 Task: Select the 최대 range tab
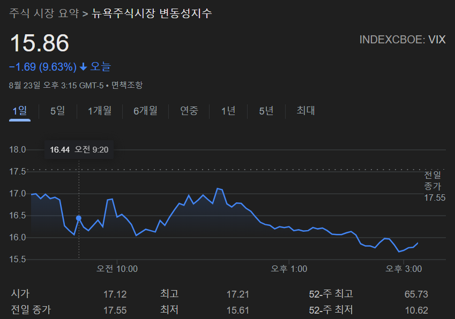point(305,111)
